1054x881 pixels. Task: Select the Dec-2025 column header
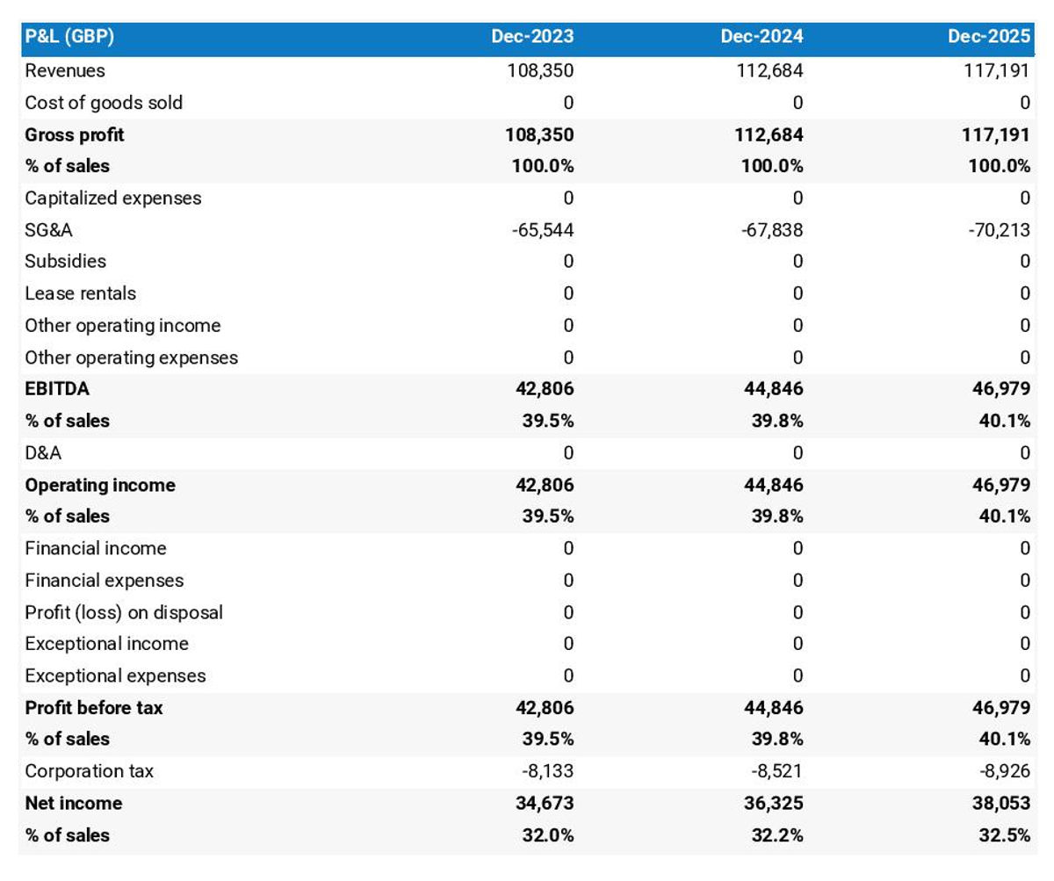pos(988,37)
